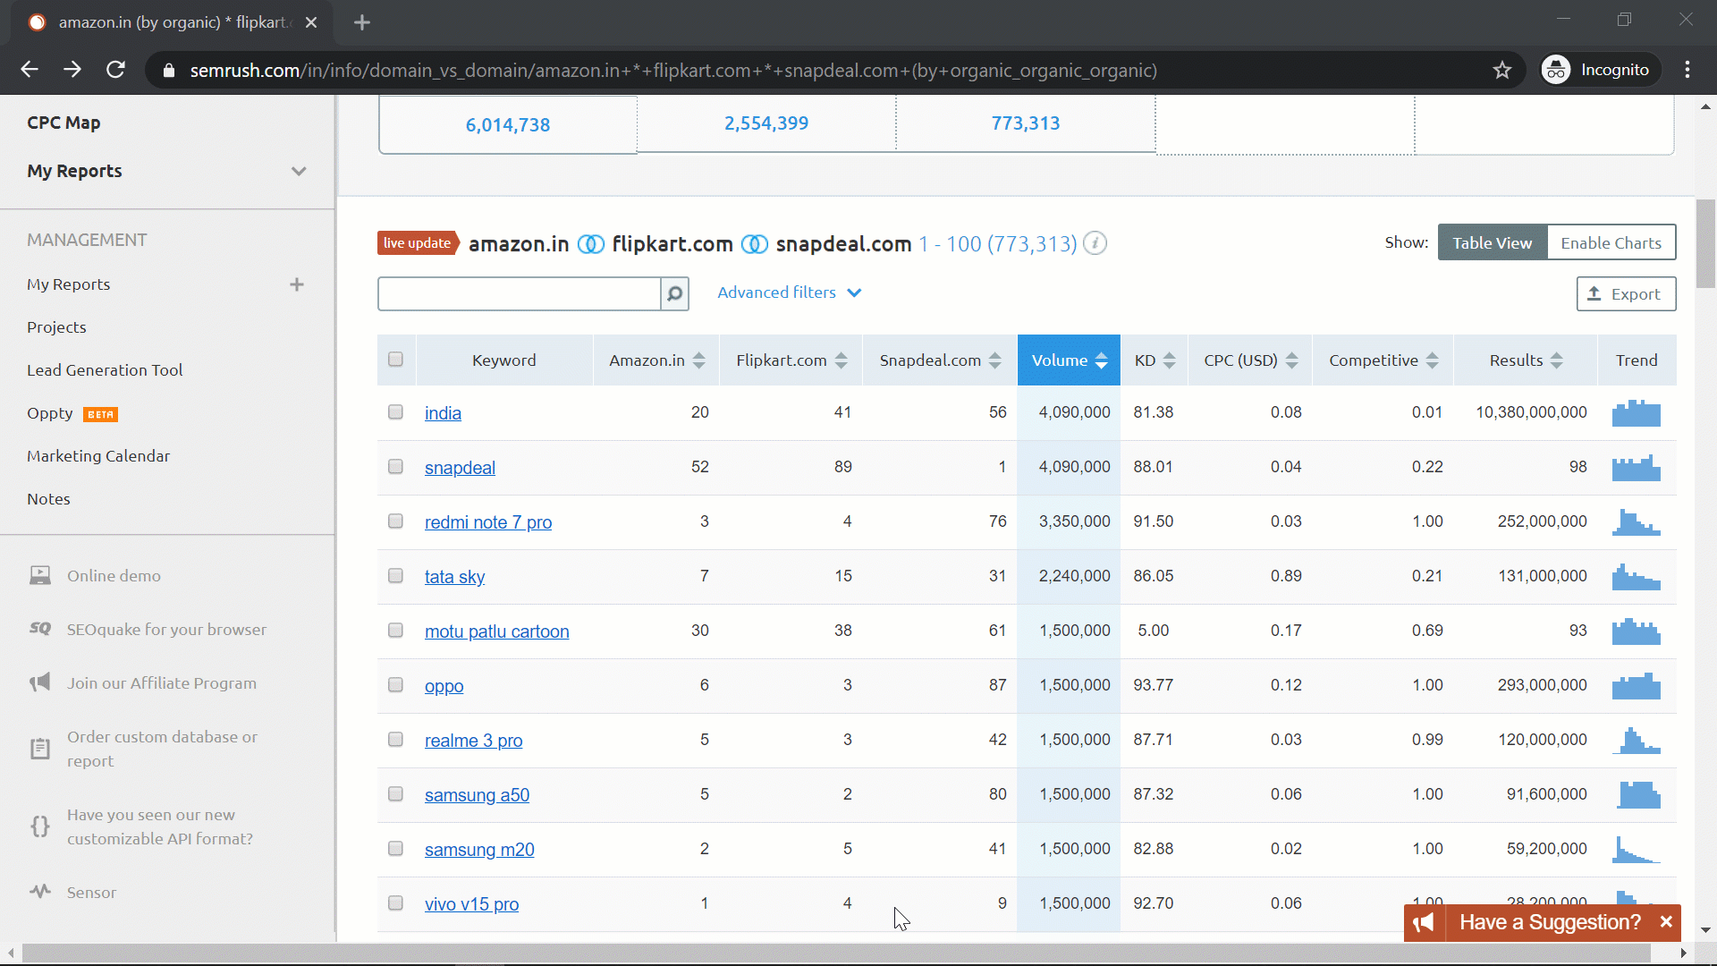
Task: Click the overlap circles icon after flipkart.com
Action: tap(755, 244)
